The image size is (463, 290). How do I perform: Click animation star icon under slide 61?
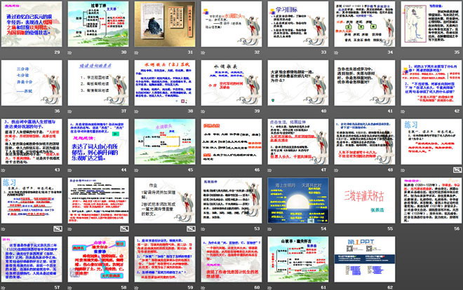269,287
